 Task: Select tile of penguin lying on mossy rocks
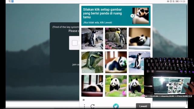(92, 62)
